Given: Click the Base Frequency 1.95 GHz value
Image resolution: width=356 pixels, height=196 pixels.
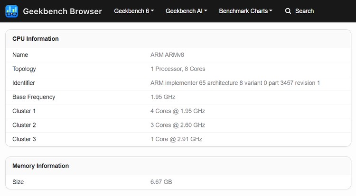Looking at the screenshot, I should (x=163, y=97).
